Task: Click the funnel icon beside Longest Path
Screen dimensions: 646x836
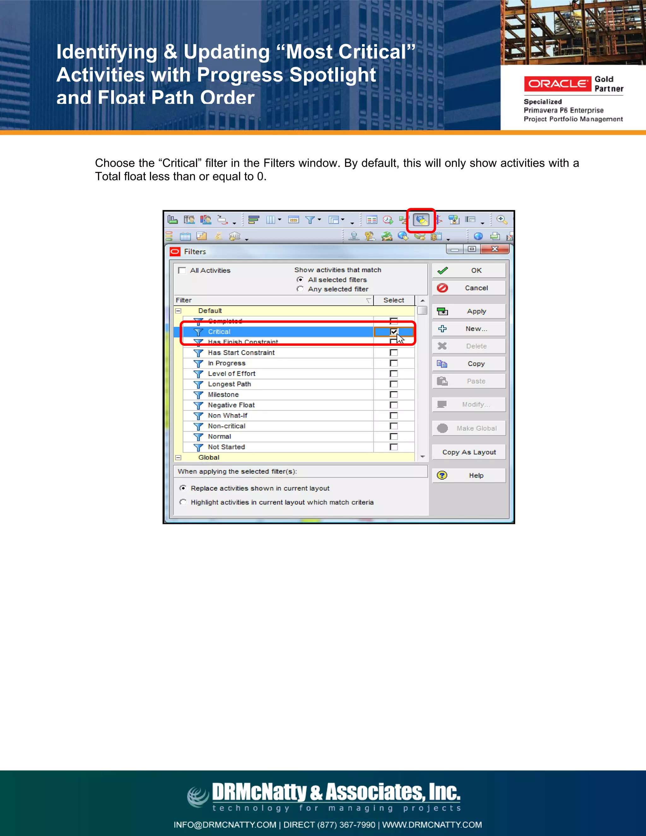Action: coord(198,384)
